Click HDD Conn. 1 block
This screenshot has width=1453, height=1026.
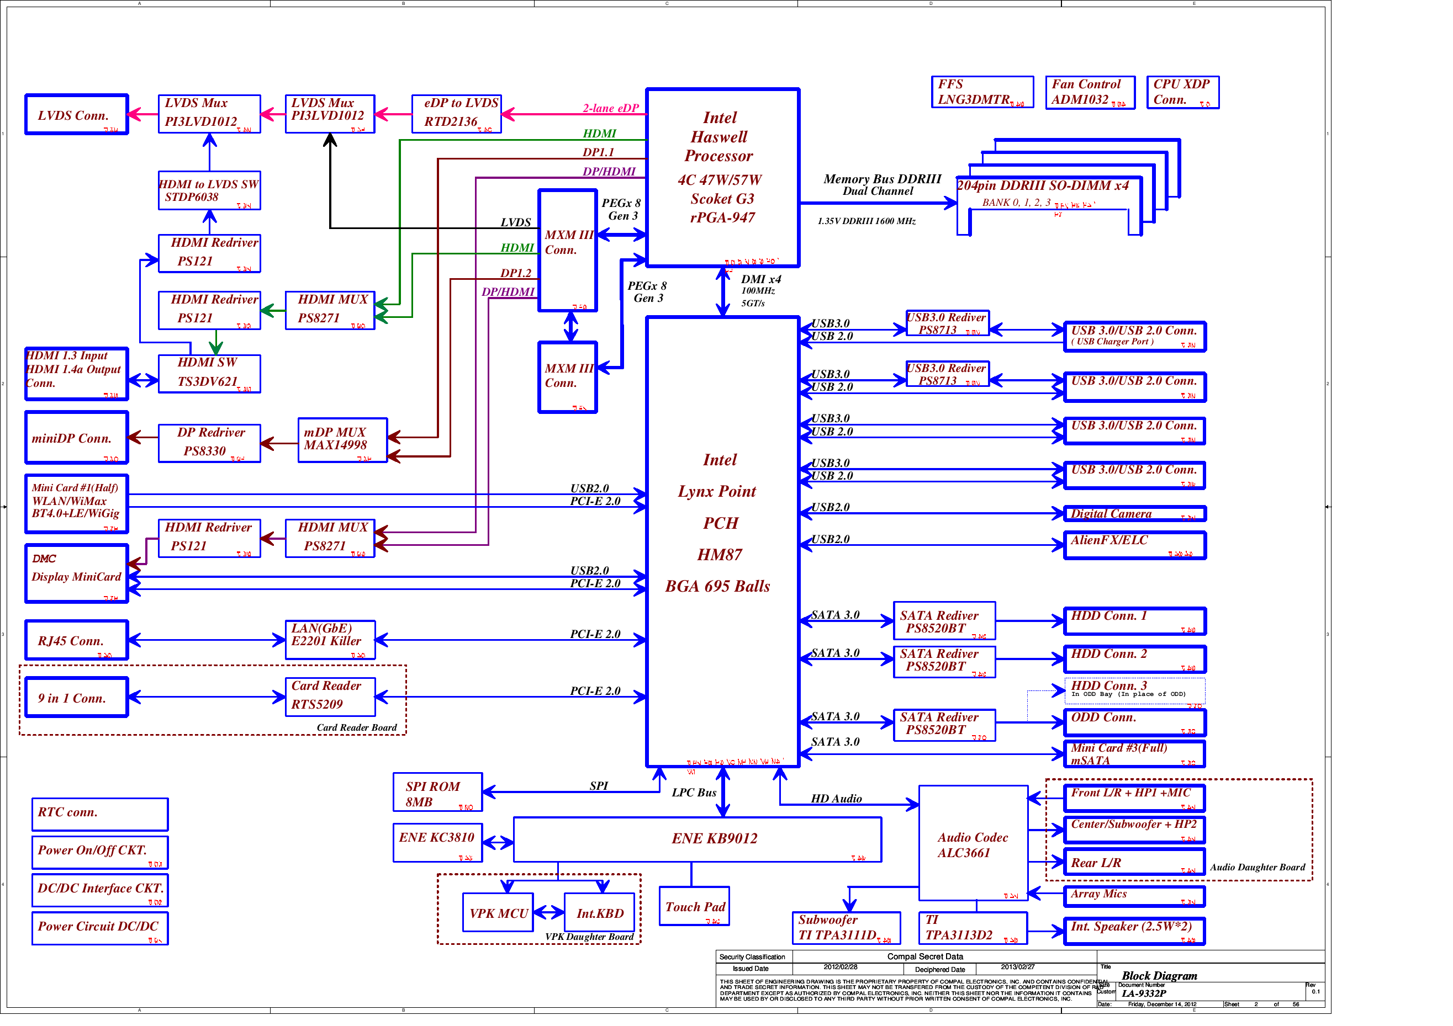[x=1135, y=621]
